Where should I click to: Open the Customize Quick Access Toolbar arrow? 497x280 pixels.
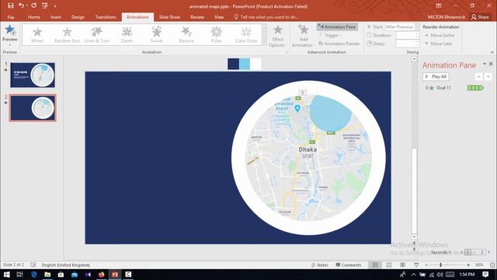click(55, 6)
